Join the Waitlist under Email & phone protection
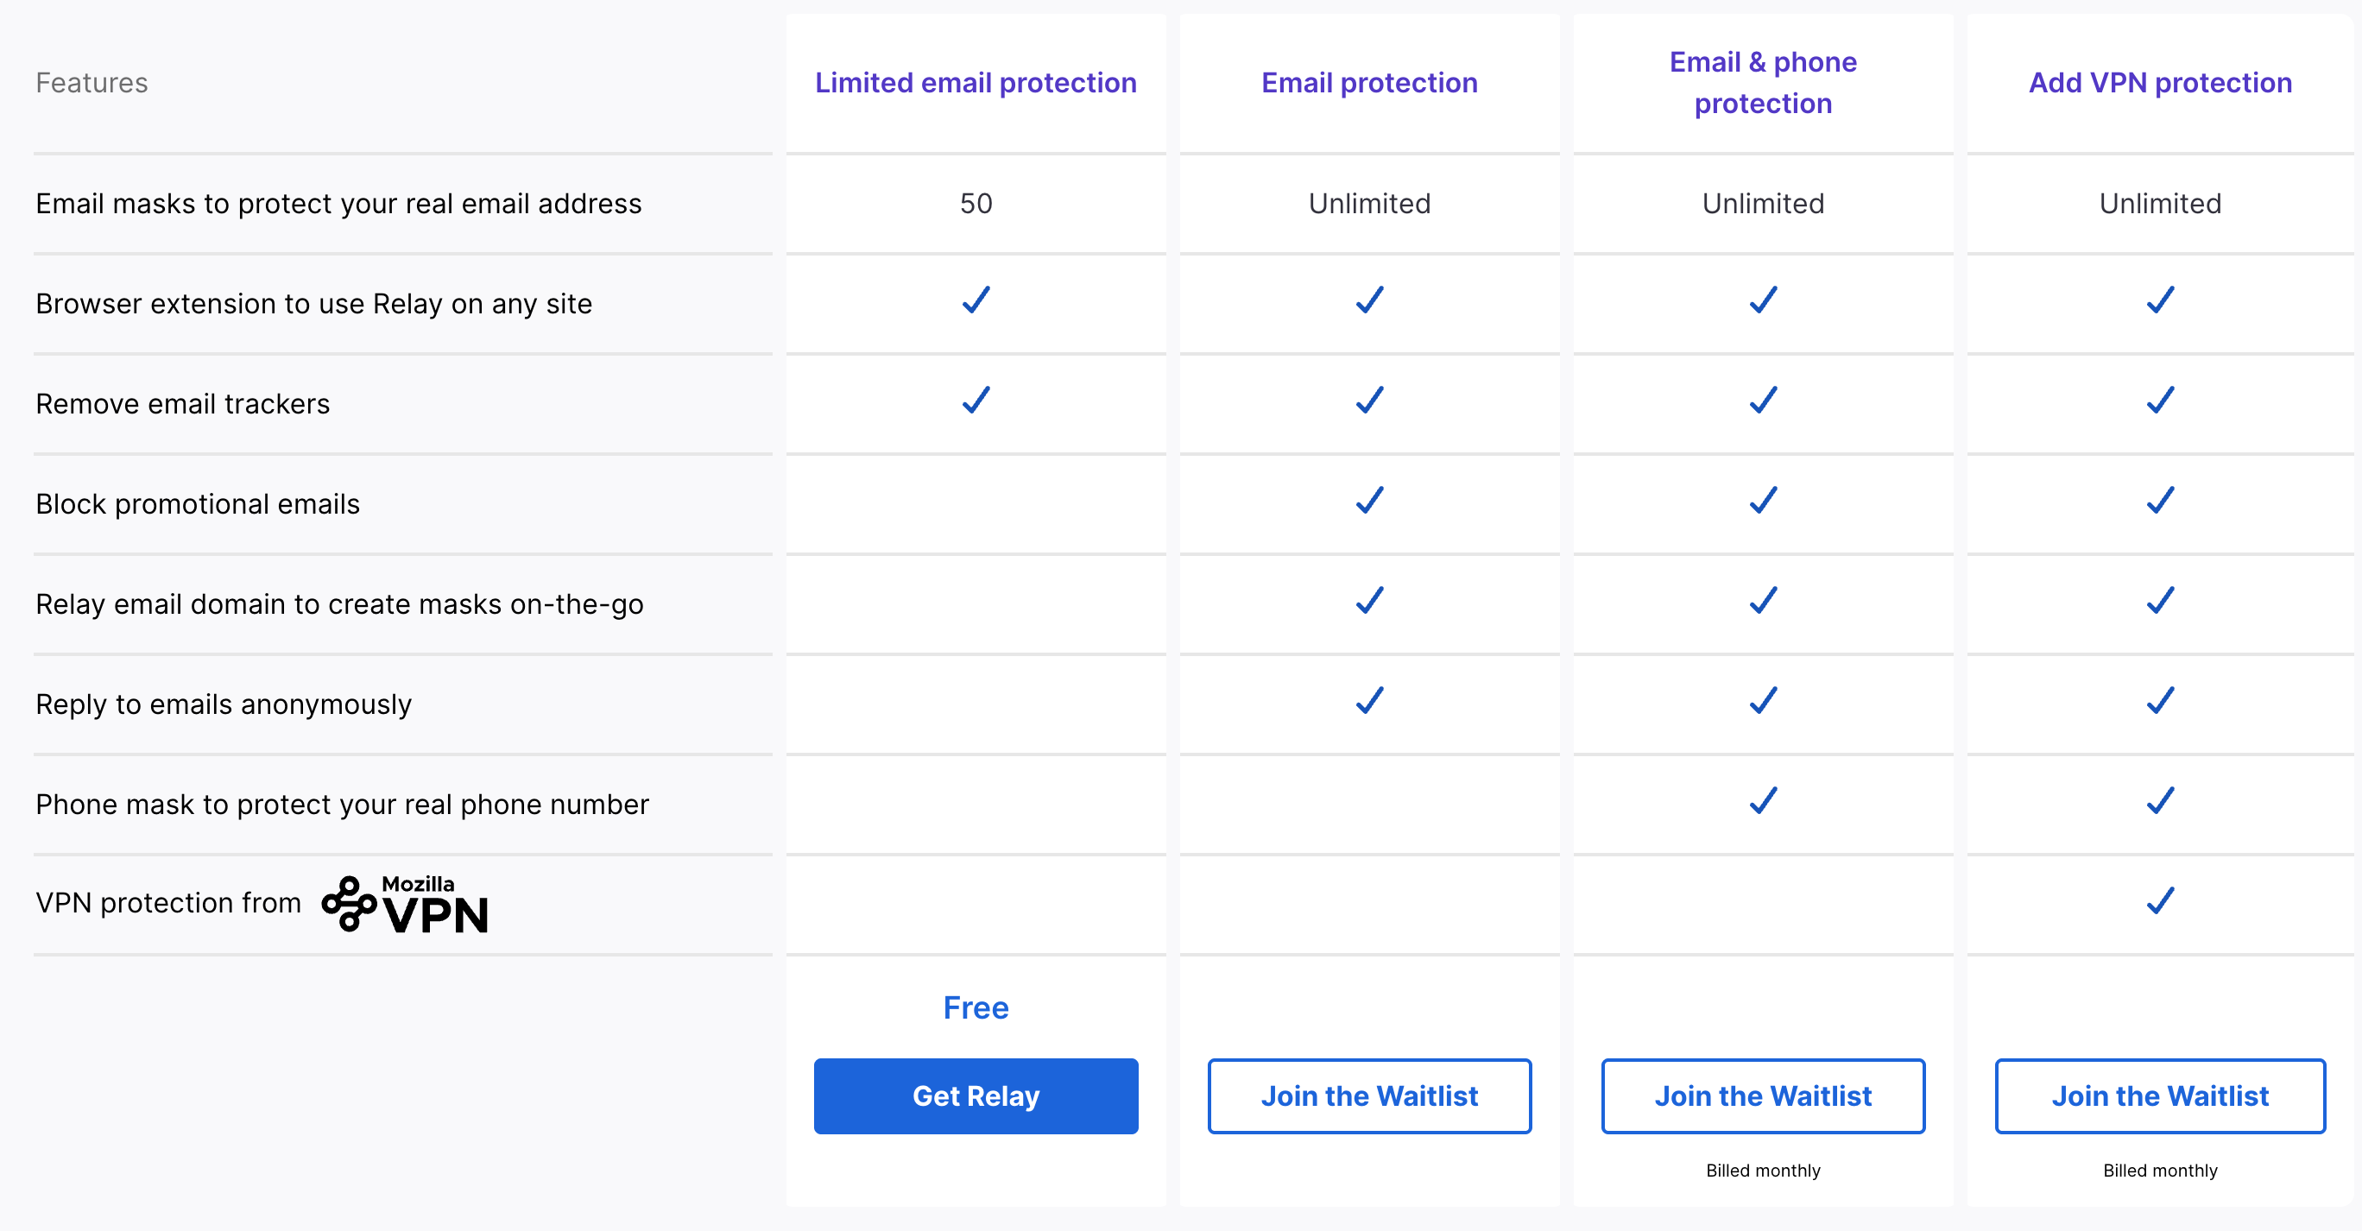The width and height of the screenshot is (2362, 1231). coord(1762,1095)
